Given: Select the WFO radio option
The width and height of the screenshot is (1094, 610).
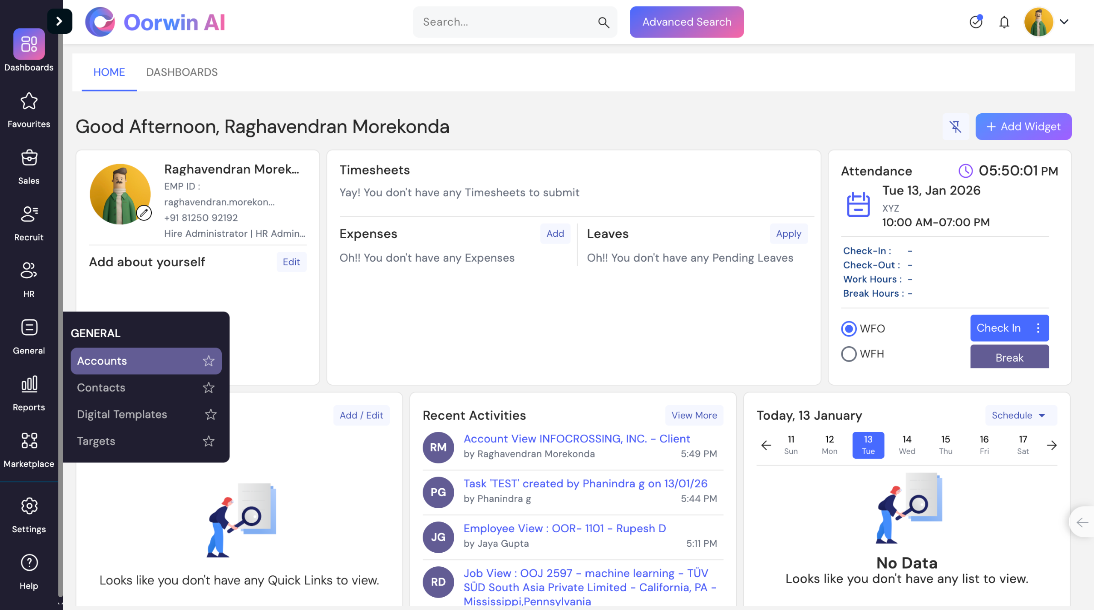Looking at the screenshot, I should pos(848,328).
